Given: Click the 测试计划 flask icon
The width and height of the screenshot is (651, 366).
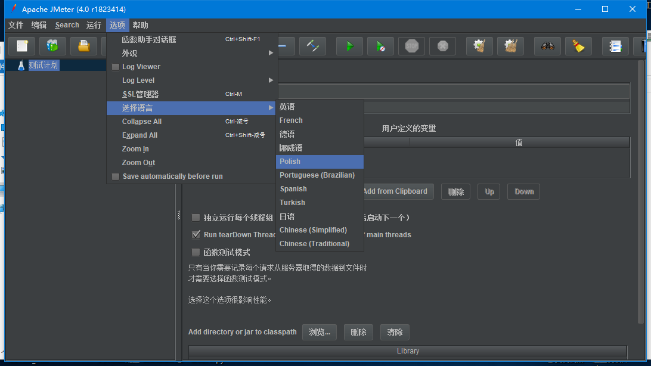Looking at the screenshot, I should [21, 66].
